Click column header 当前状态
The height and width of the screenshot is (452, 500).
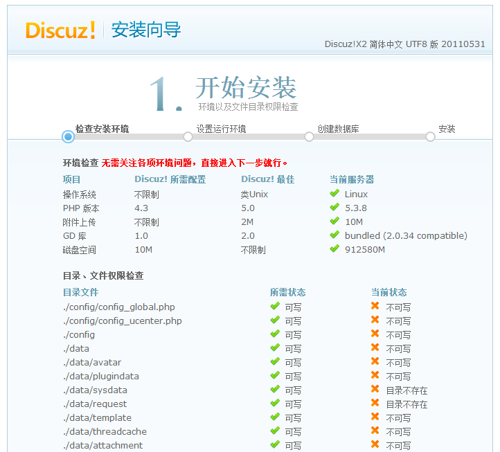click(x=389, y=292)
